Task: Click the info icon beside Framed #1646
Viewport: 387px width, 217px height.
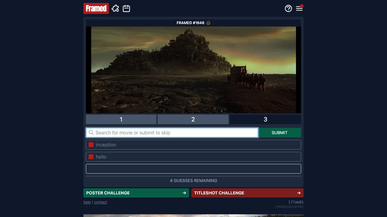Action: [x=208, y=23]
